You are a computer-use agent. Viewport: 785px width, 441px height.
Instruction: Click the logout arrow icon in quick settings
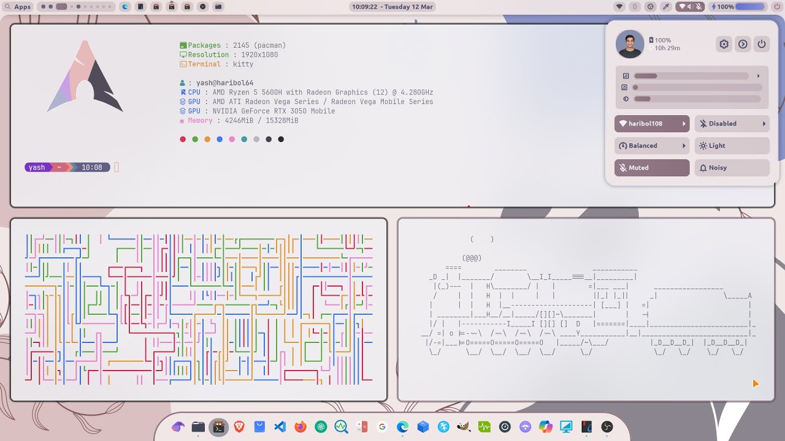743,44
